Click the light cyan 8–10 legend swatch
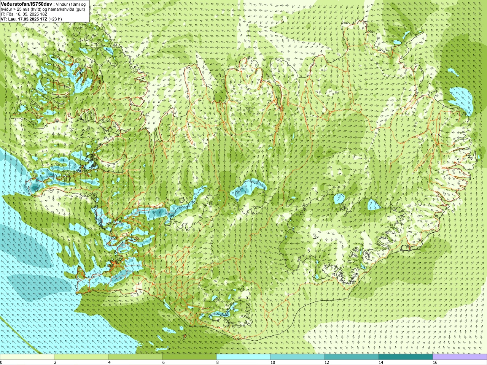This screenshot has width=487, height=365. tap(243, 357)
